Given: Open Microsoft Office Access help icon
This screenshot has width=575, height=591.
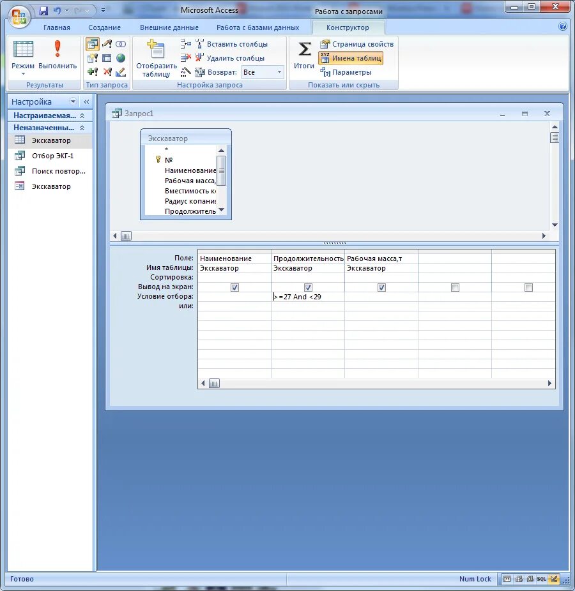Looking at the screenshot, I should tap(563, 26).
